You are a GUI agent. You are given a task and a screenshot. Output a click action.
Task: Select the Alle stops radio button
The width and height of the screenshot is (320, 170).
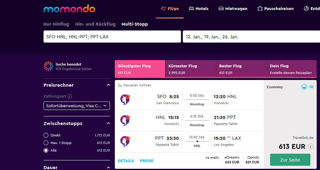click(46, 150)
